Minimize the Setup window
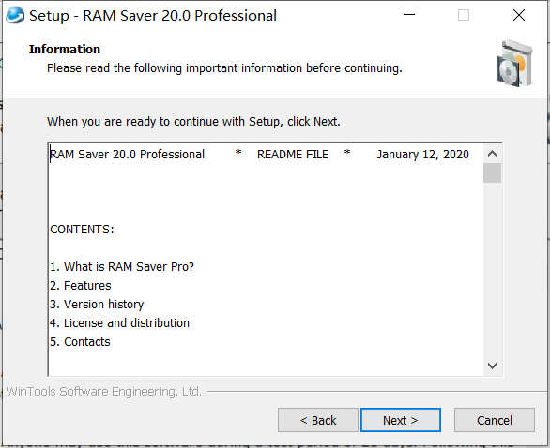This screenshot has width=550, height=448. [x=409, y=15]
